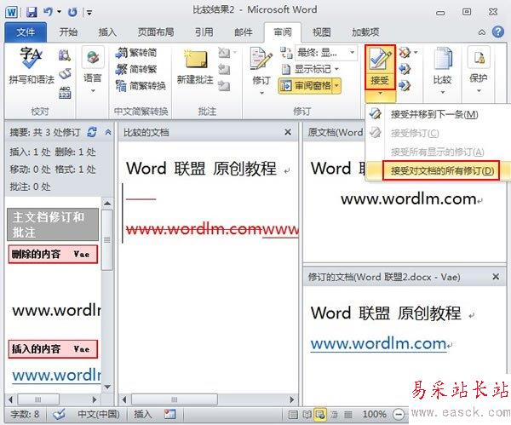The width and height of the screenshot is (511, 425).
Task: Click the word count ABC 123 icon
Action: point(65,92)
